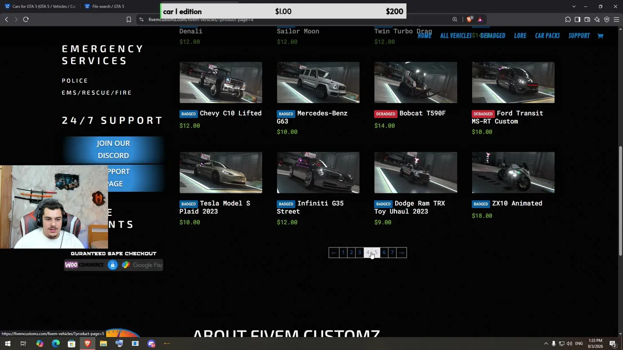Go to pagination page 2

pyautogui.click(x=351, y=252)
